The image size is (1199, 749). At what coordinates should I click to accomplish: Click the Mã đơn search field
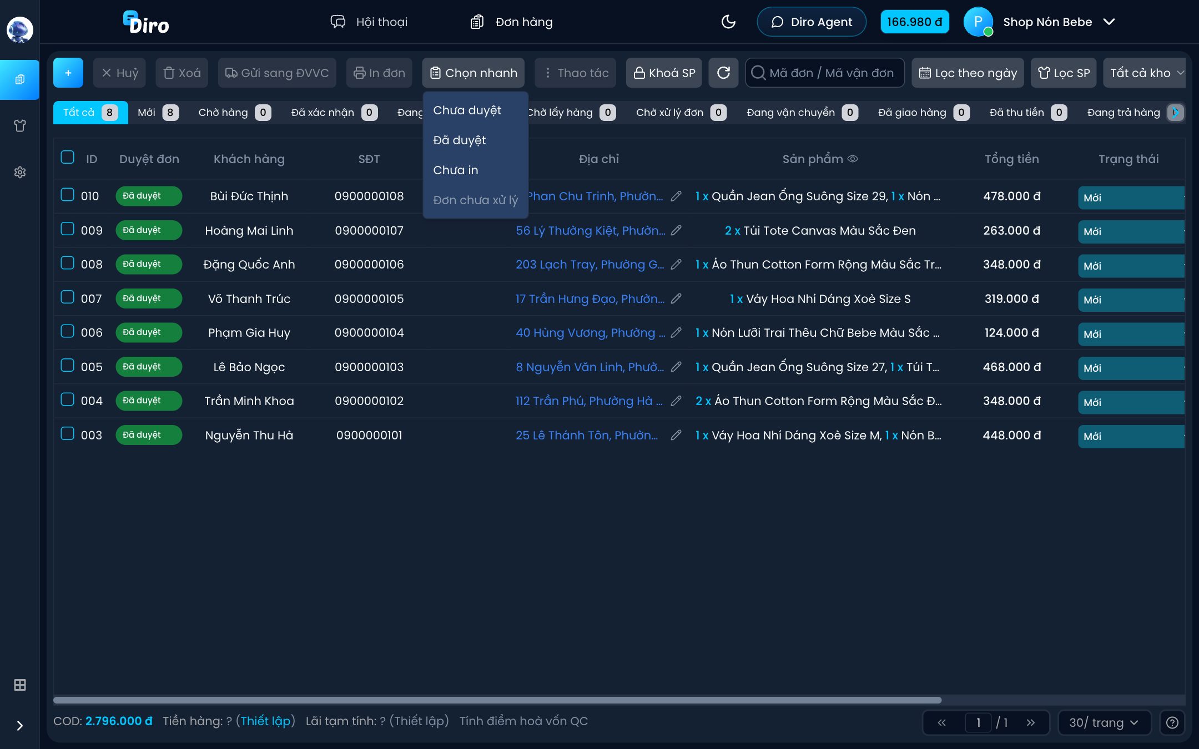point(825,73)
